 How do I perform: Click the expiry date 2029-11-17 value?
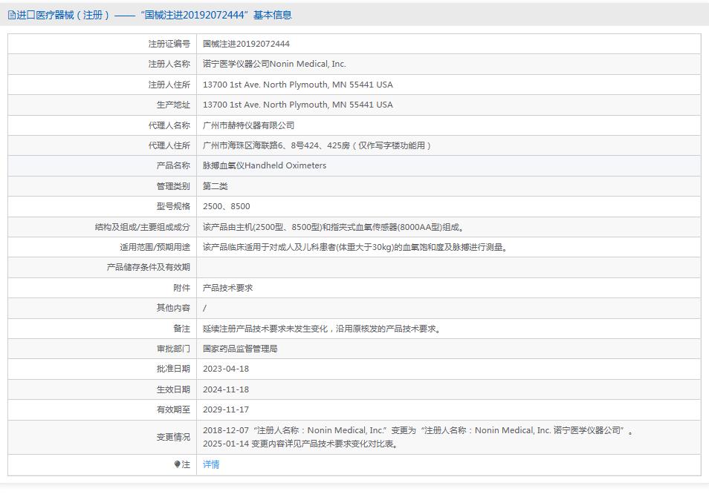click(x=229, y=409)
